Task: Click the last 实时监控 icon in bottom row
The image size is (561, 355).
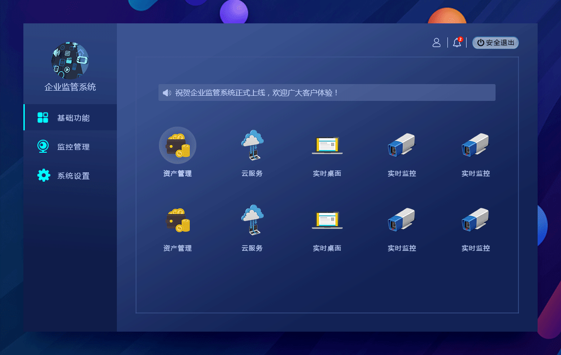Action: pos(475,220)
